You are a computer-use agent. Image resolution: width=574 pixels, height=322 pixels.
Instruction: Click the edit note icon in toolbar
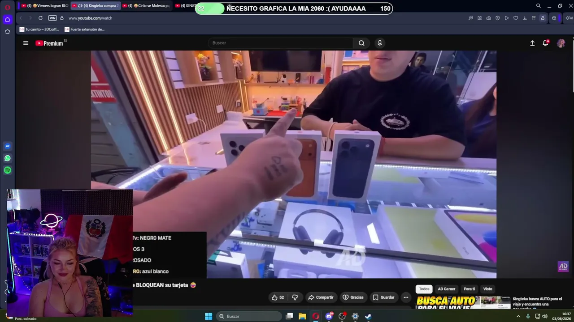pyautogui.click(x=479, y=18)
